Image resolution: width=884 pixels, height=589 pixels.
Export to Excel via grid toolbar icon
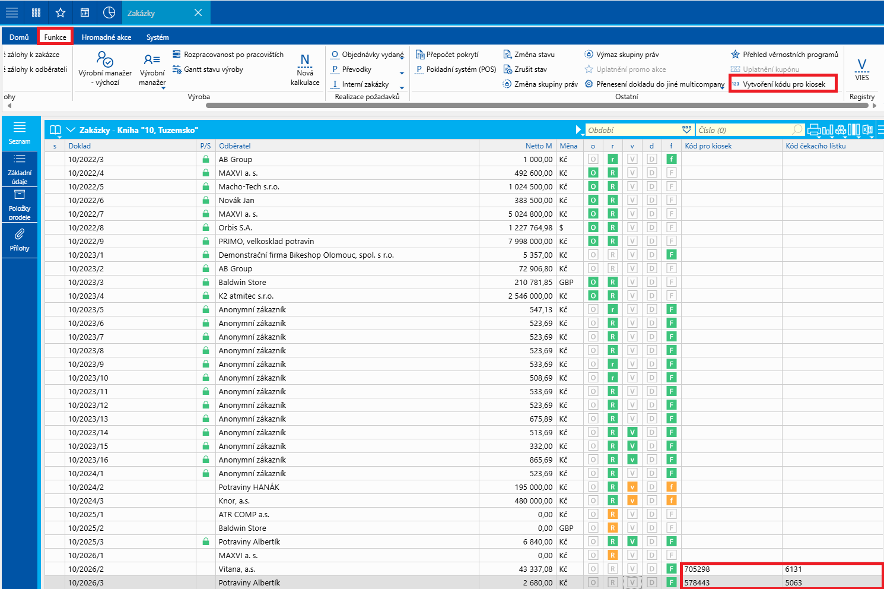pos(867,129)
